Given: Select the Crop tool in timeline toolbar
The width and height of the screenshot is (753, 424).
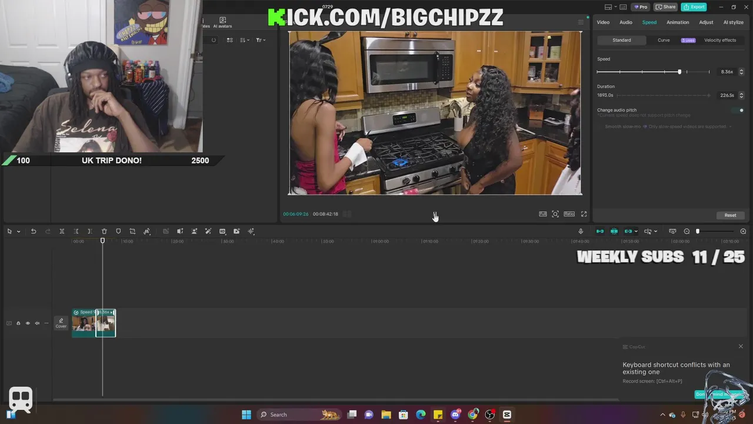Looking at the screenshot, I should tap(132, 231).
